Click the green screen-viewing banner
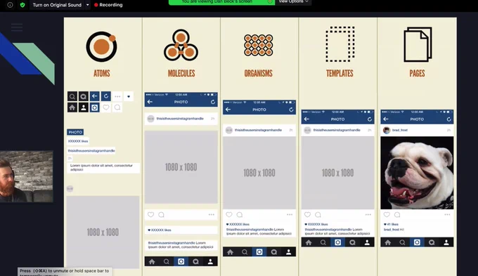The height and width of the screenshot is (276, 478). coord(221,2)
